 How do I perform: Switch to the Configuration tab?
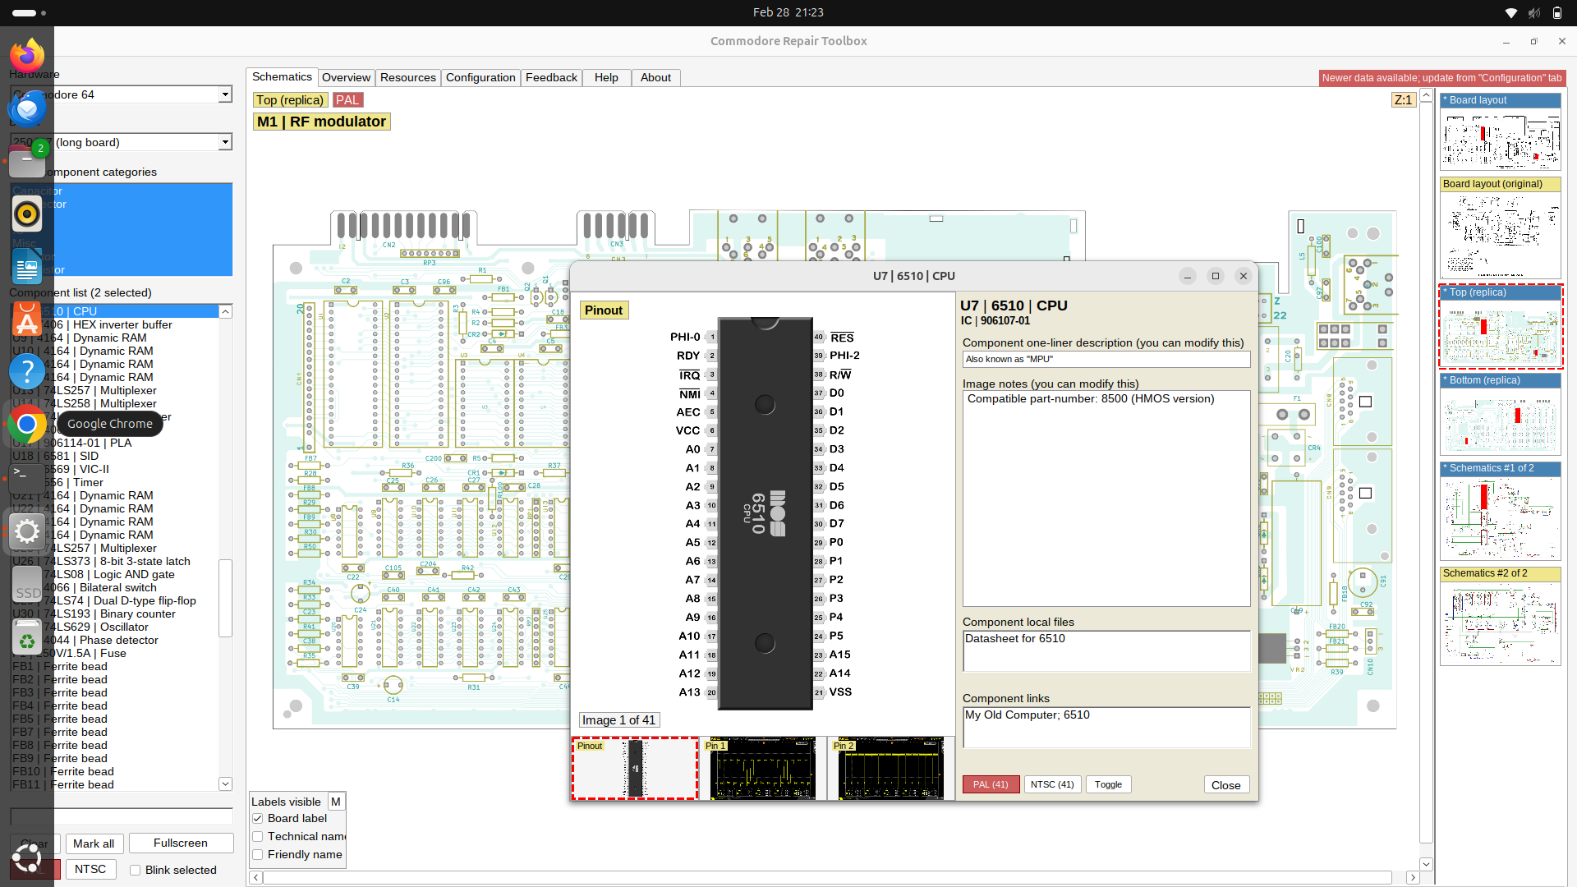[480, 77]
